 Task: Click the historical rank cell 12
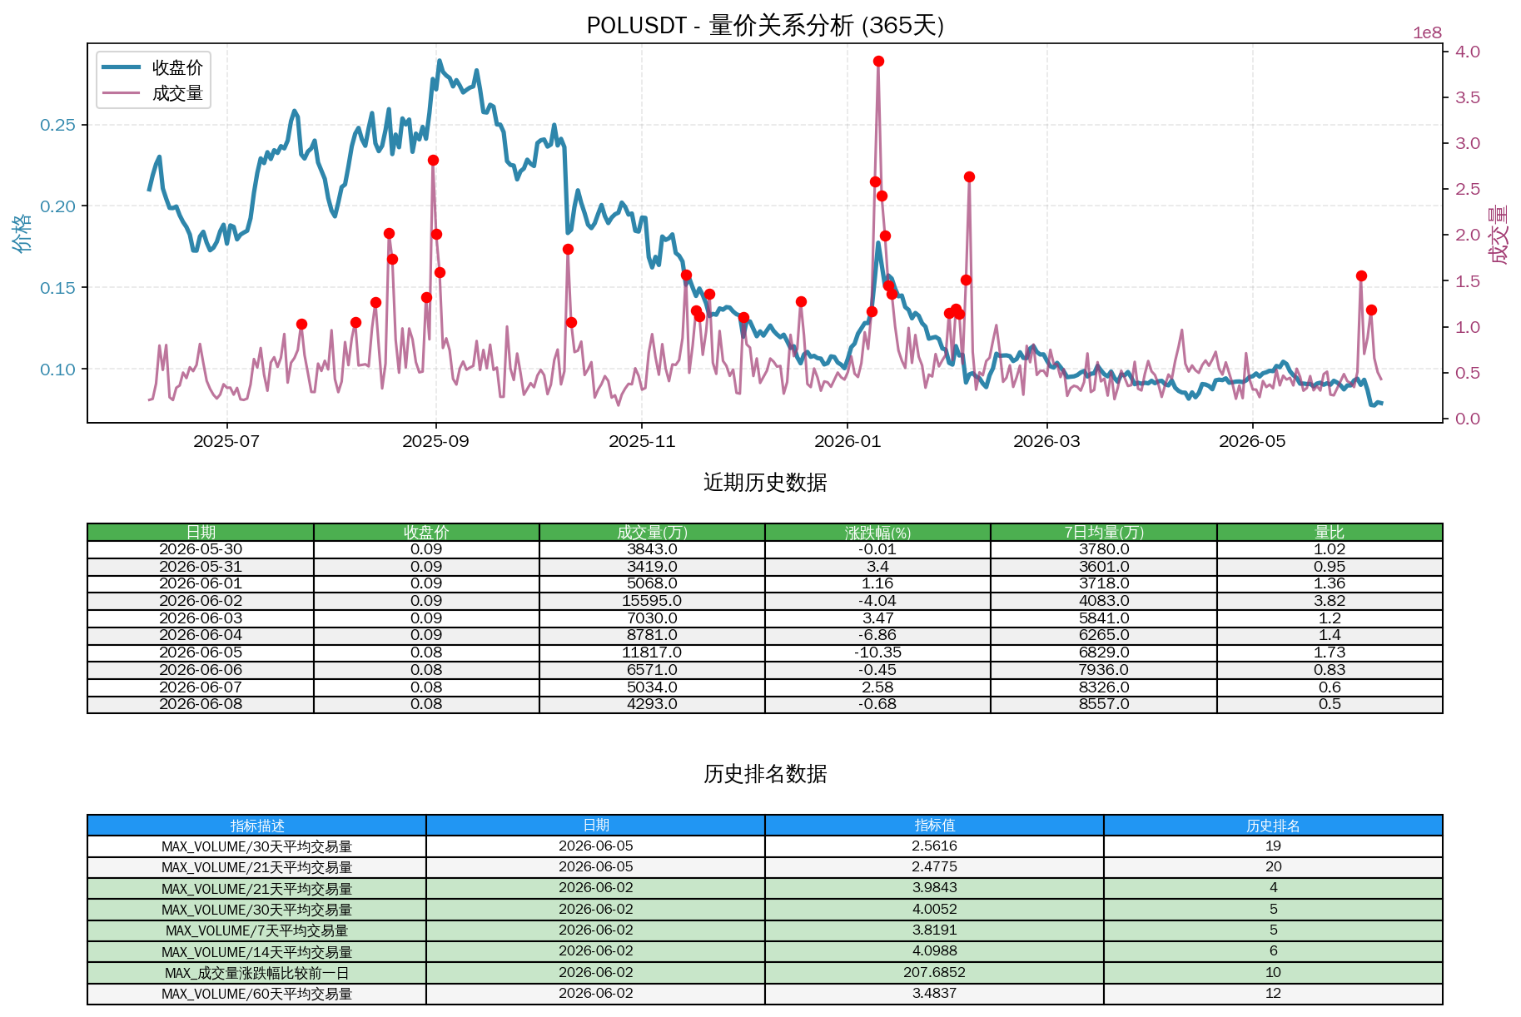(1273, 994)
